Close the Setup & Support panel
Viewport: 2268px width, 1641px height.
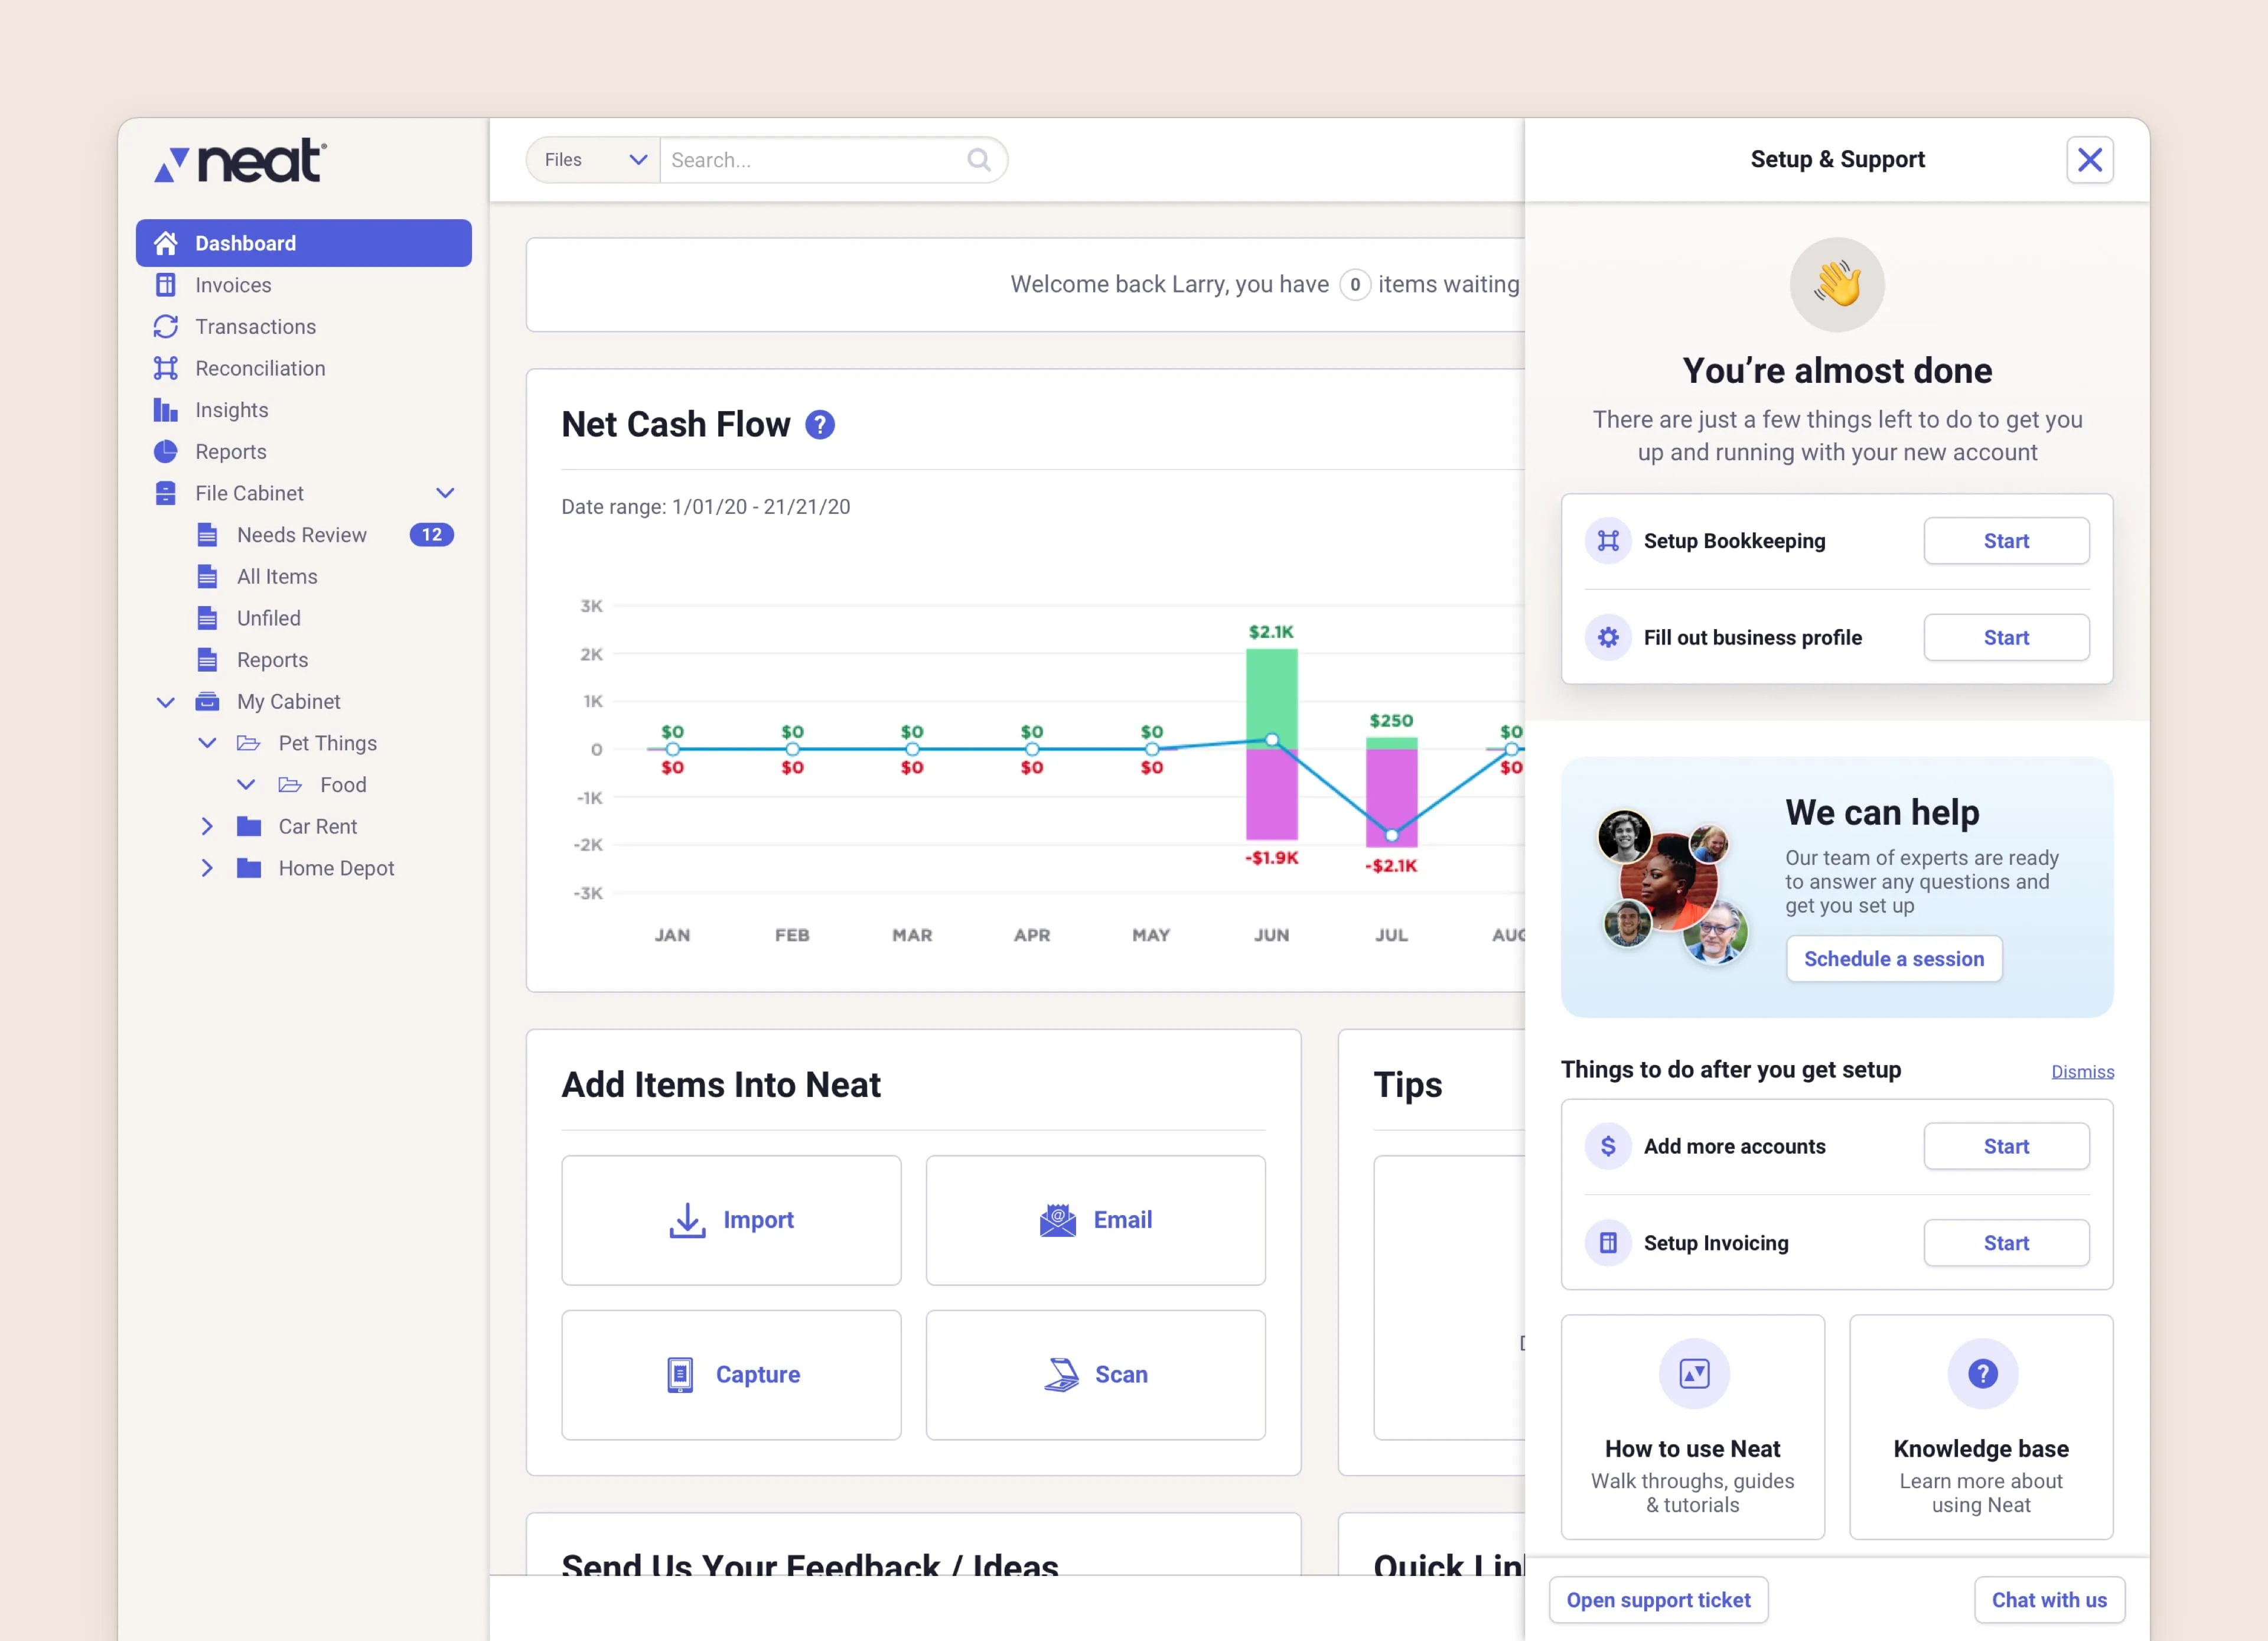[2090, 160]
